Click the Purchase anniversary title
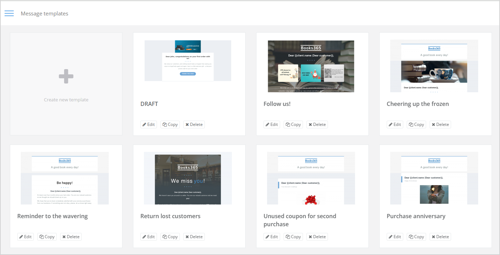The image size is (500, 255). click(x=416, y=216)
